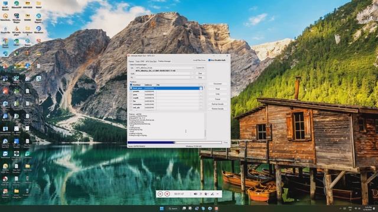The image size is (378, 212).
Task: Tick the checkbox for the para partition
Action: pyautogui.click(x=131, y=95)
